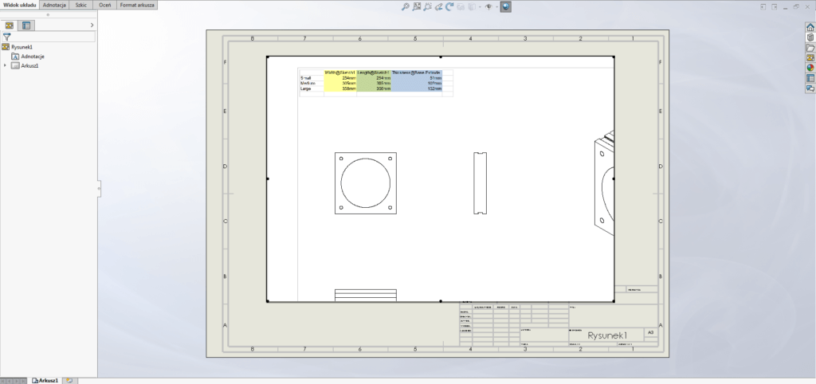Image resolution: width=816 pixels, height=384 pixels.
Task: Open the View Palette task pane icon
Action: (x=810, y=57)
